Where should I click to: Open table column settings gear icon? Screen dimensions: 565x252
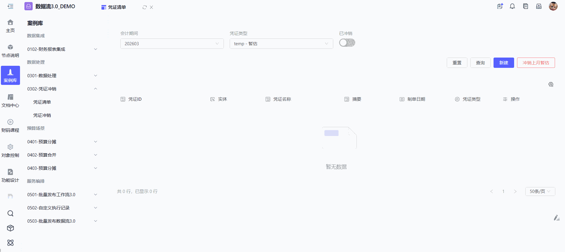pyautogui.click(x=551, y=85)
